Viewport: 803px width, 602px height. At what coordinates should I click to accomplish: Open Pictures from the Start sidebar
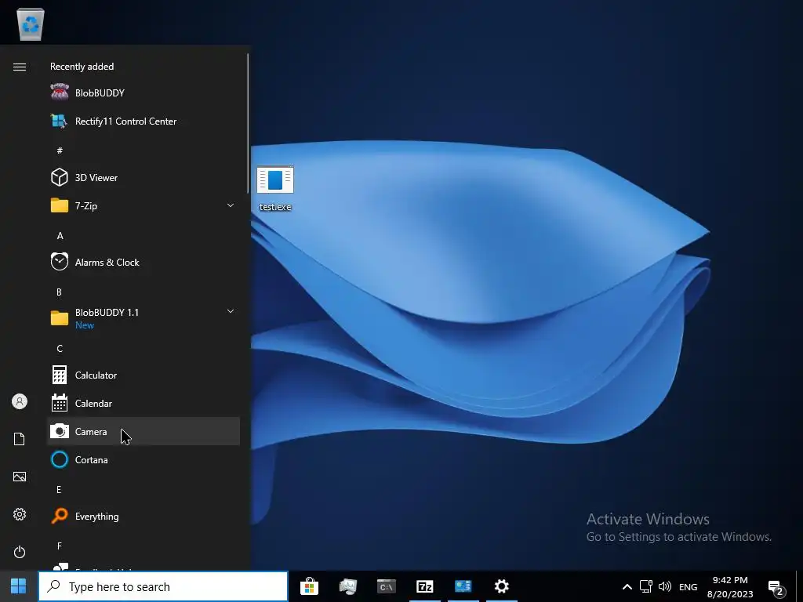coord(20,477)
